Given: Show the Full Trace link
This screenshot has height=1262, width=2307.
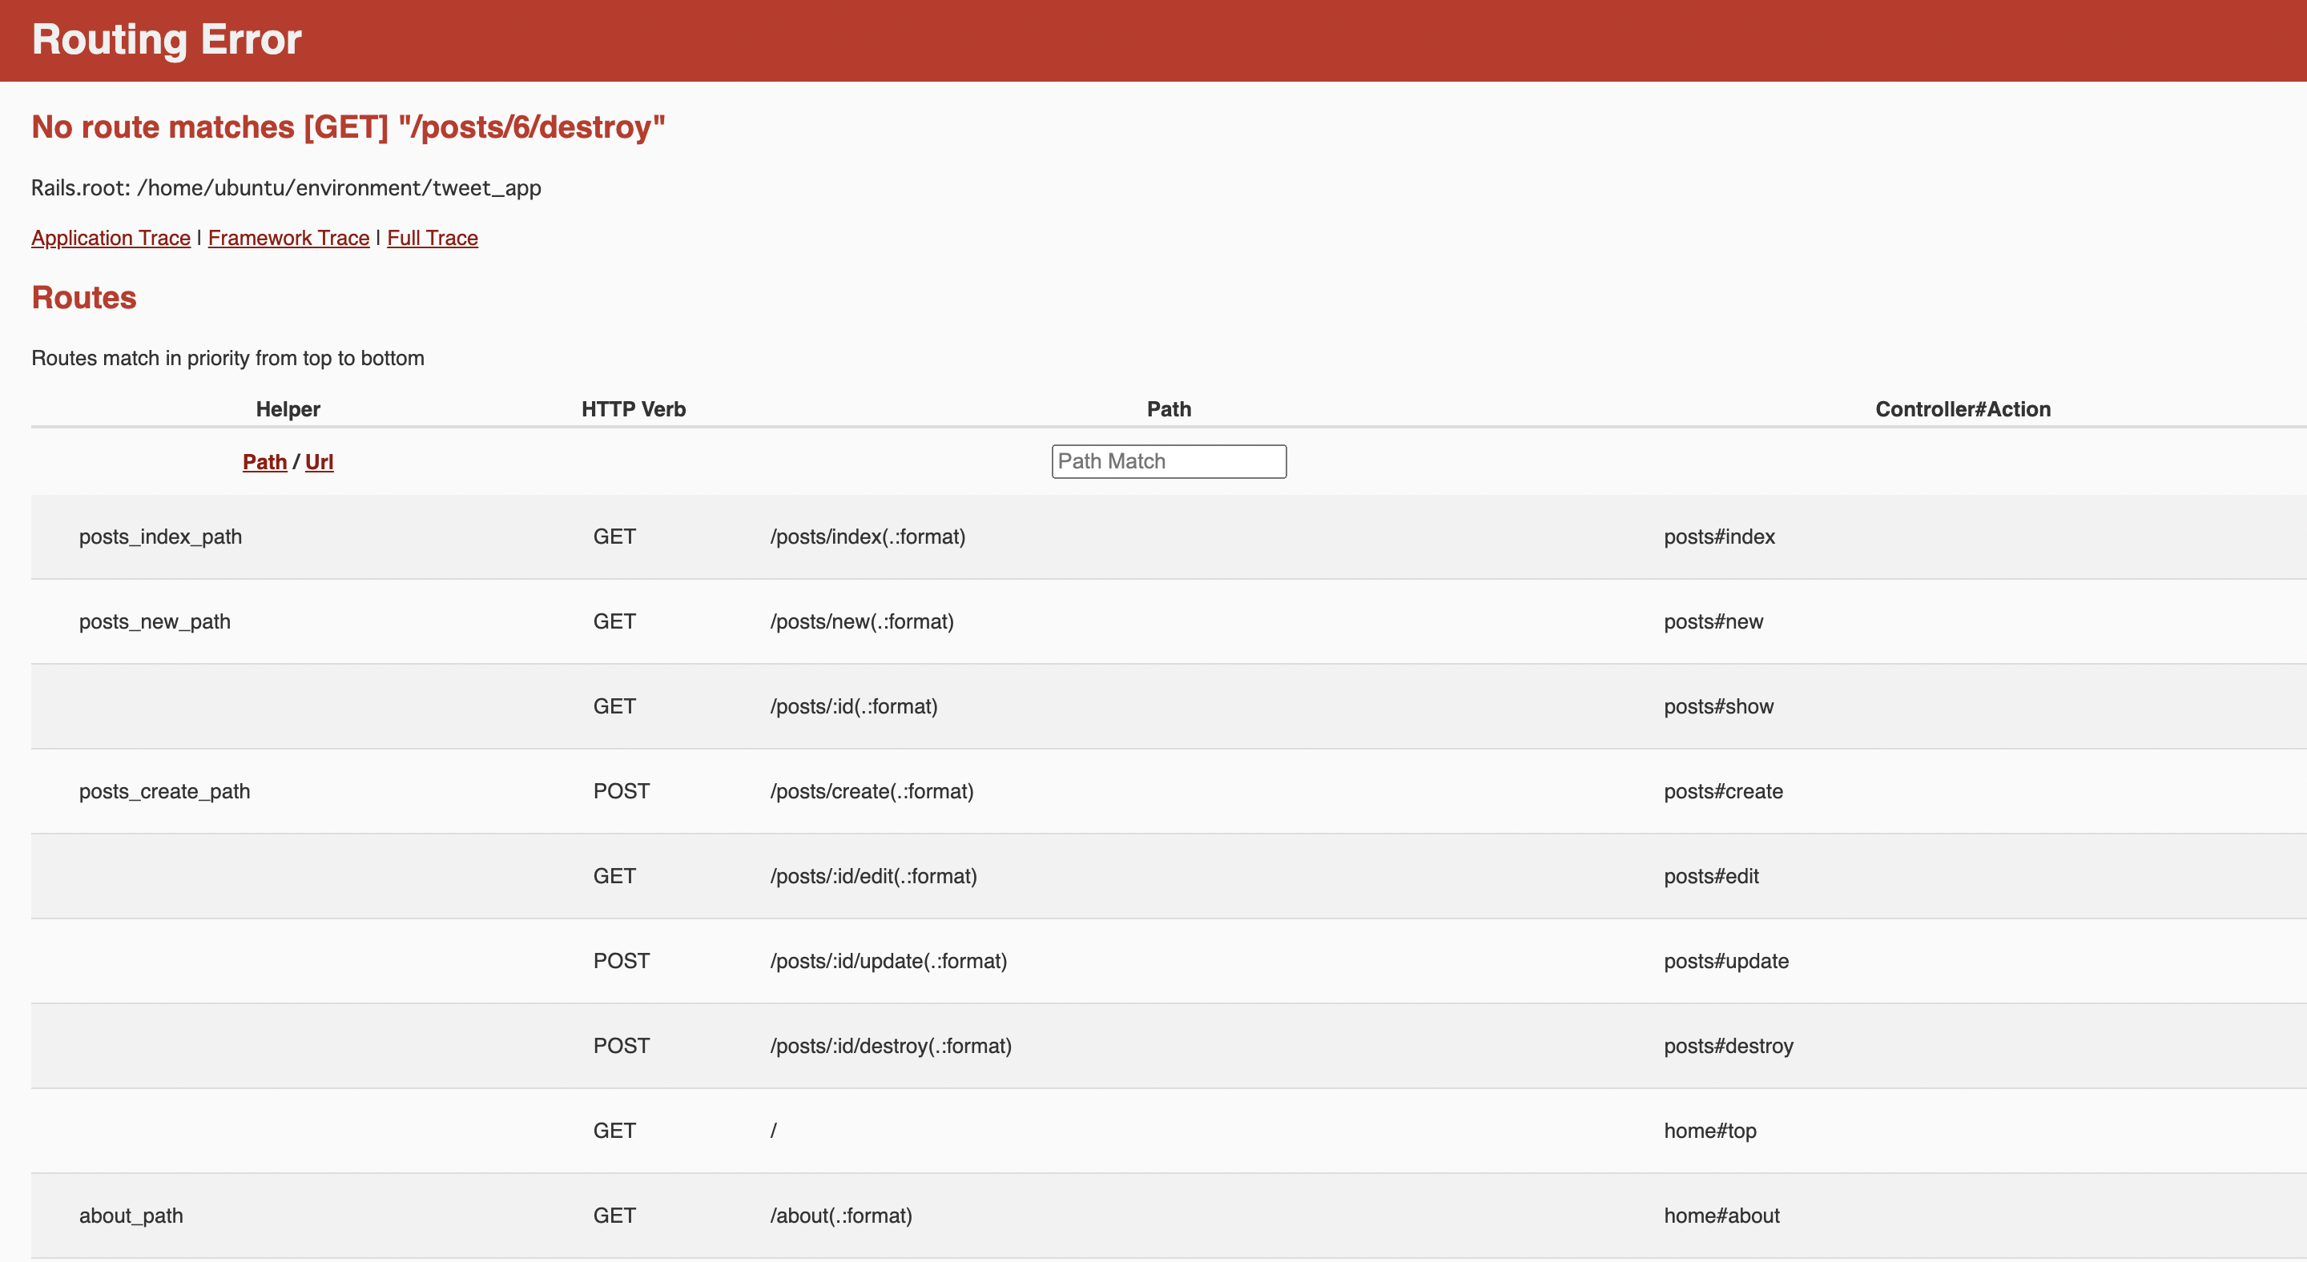Looking at the screenshot, I should pos(433,238).
